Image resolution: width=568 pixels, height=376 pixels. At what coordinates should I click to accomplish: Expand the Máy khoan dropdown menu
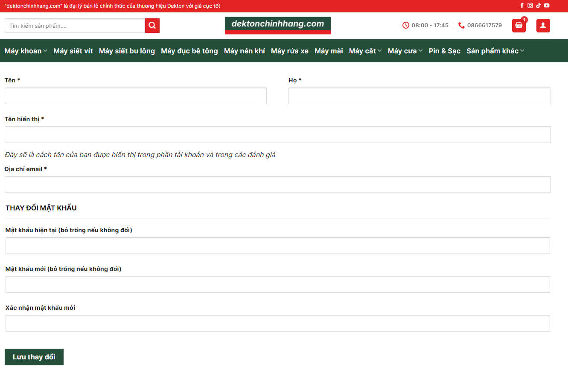(26, 51)
